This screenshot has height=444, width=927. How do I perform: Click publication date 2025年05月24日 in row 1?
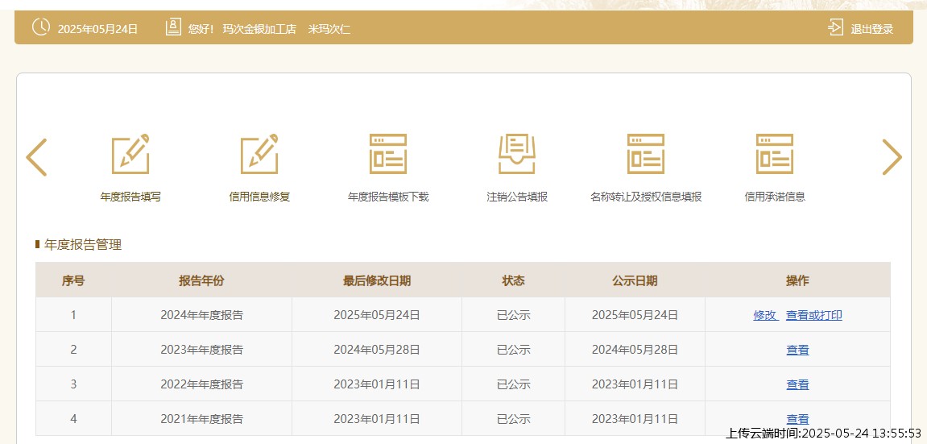pyautogui.click(x=635, y=315)
